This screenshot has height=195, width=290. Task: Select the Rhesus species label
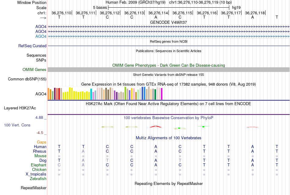[40, 151]
